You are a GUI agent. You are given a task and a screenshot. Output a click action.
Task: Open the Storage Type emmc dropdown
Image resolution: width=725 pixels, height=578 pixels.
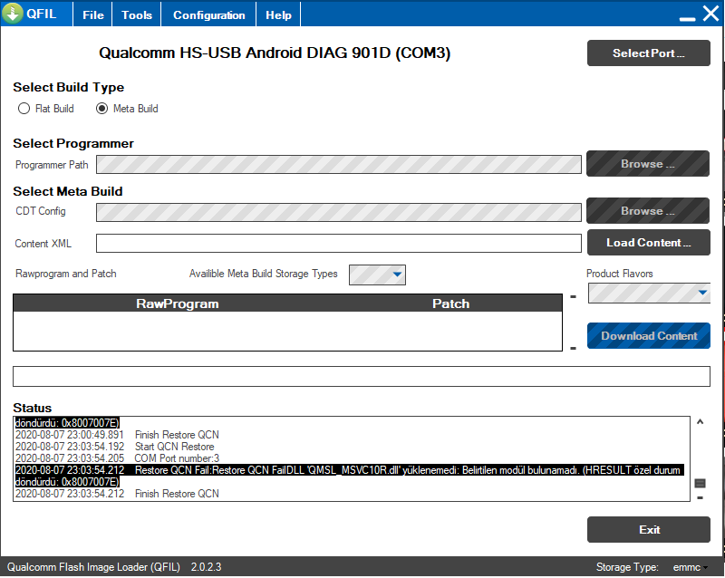(x=690, y=567)
